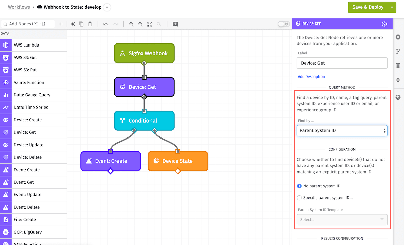Click Event: Create node output connector
The width and height of the screenshot is (404, 245).
(111, 171)
